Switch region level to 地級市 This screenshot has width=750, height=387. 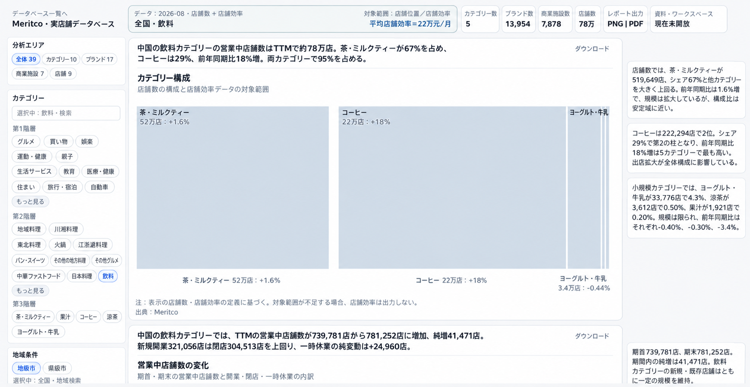point(26,368)
